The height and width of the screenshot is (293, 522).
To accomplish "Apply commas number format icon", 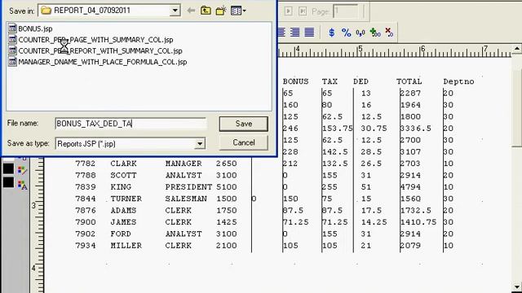I will pos(361,33).
